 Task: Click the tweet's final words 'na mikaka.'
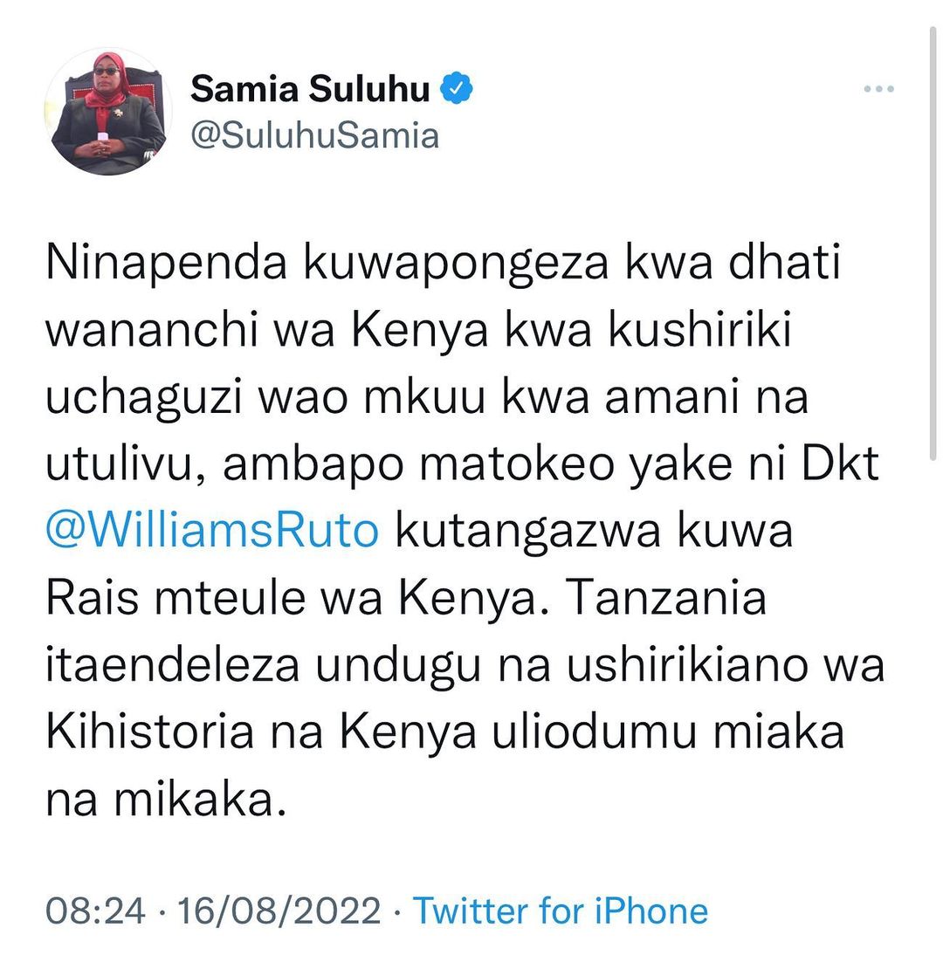click(x=166, y=799)
